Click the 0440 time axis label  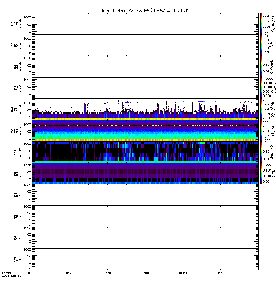[x=107, y=273]
